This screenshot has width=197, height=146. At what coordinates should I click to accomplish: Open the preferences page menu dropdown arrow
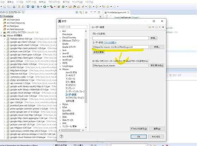coord(163,27)
